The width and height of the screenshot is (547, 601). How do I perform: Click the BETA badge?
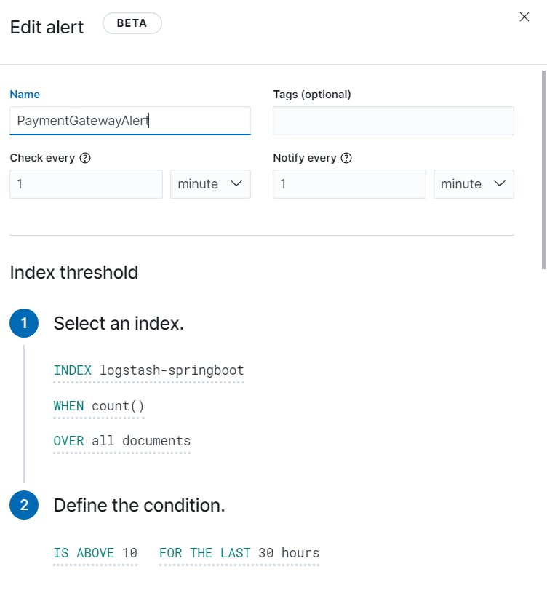pyautogui.click(x=132, y=23)
